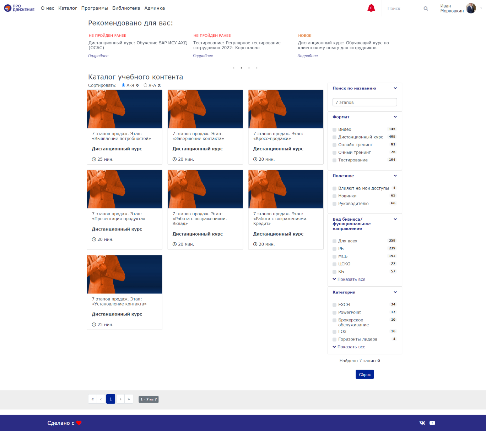Open the YouTube icon in footer
The image size is (486, 431).
(x=432, y=422)
